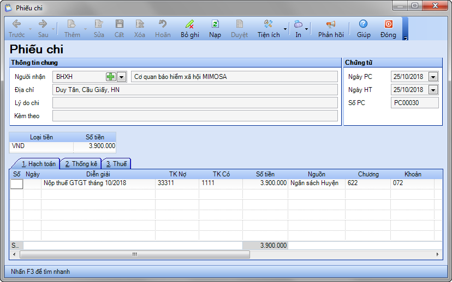Click the Phiếu chi window title icon
452x282 pixels.
[x=9, y=8]
